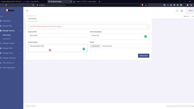Dismiss the service title error alert

(x=147, y=27)
